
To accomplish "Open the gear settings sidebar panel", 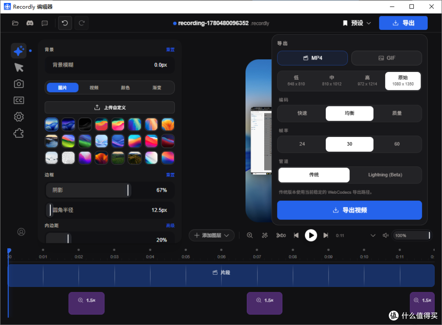I will click(x=19, y=117).
